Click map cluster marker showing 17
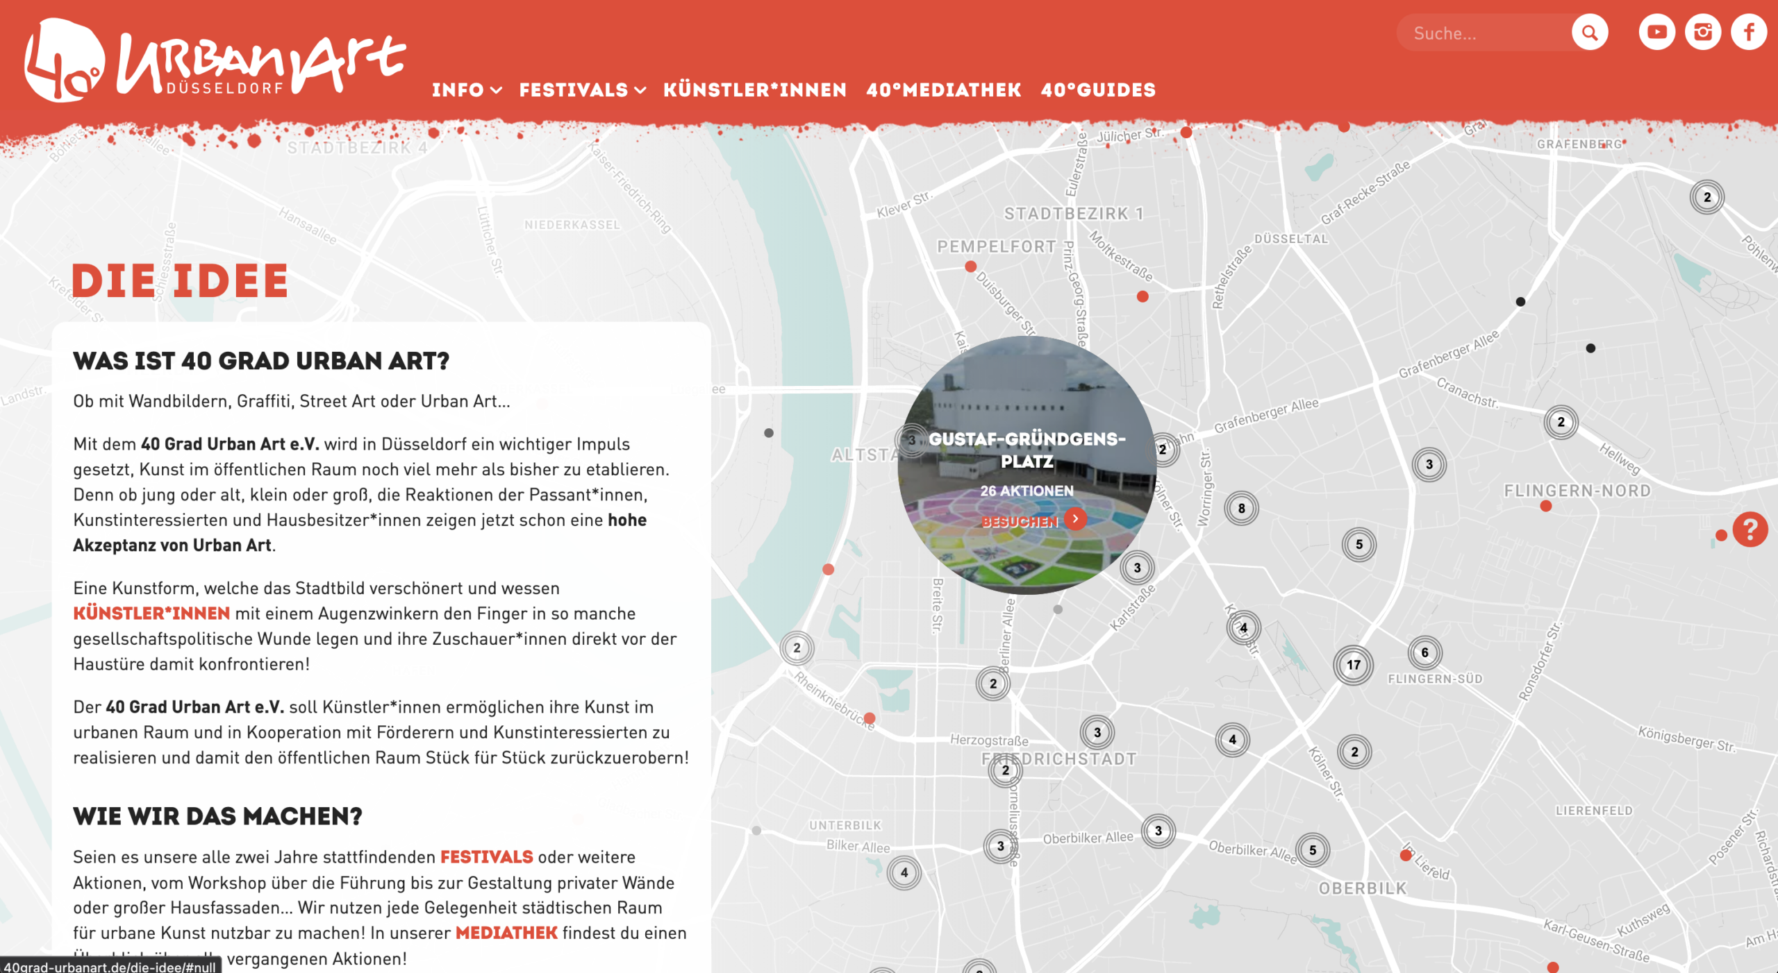 click(1353, 665)
